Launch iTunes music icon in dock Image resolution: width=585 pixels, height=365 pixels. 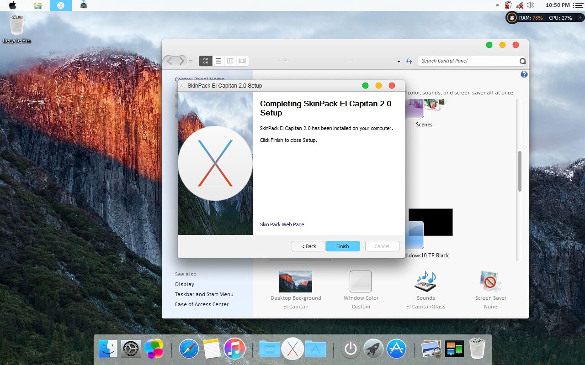pyautogui.click(x=234, y=349)
